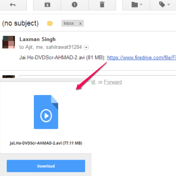176x176 pixels.
Task: Click the blue Download button
Action: [x=46, y=166]
